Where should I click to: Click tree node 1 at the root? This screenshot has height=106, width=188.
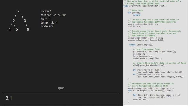coord(19,12)
